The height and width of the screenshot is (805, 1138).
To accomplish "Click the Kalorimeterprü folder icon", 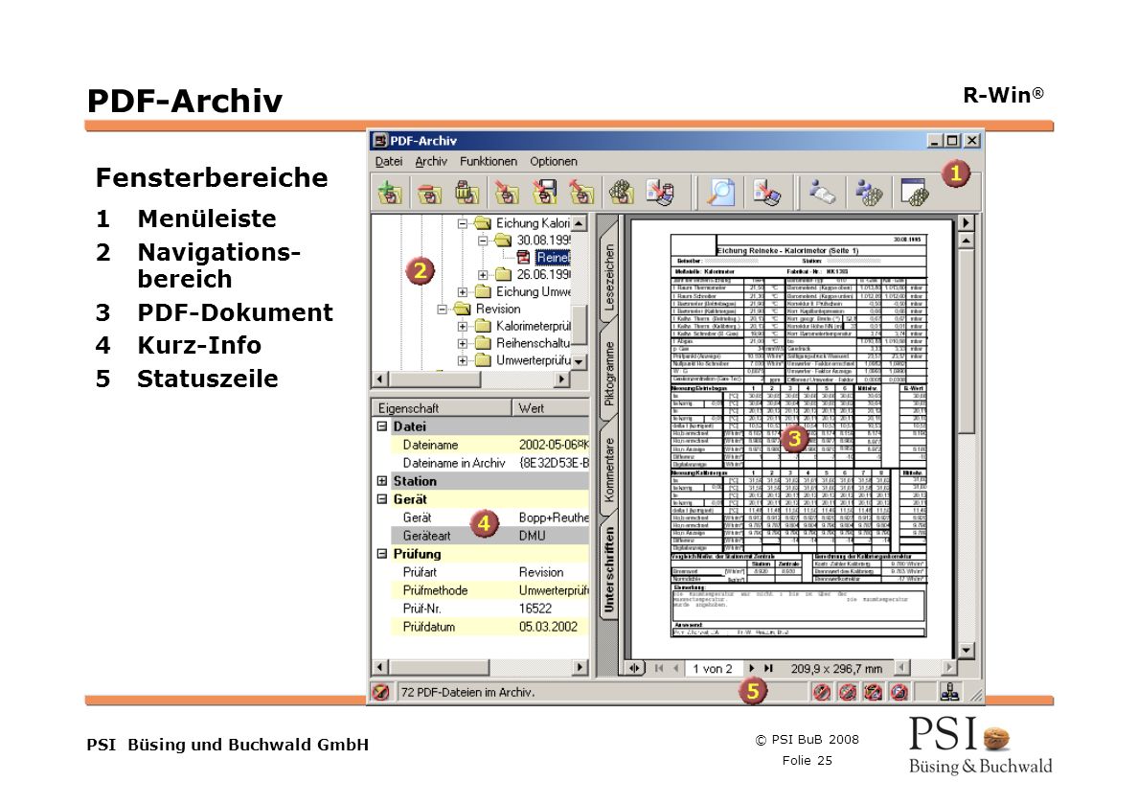I will coord(483,326).
